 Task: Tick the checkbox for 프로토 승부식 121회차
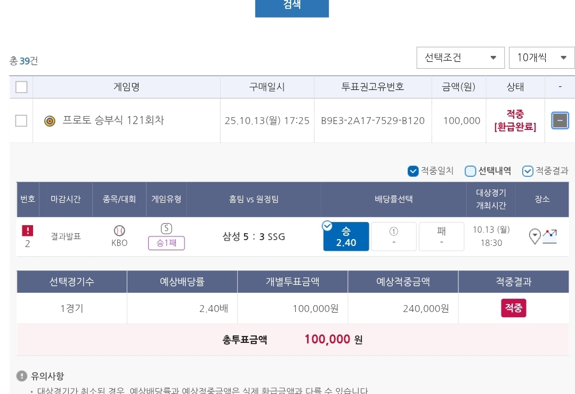pyautogui.click(x=21, y=121)
